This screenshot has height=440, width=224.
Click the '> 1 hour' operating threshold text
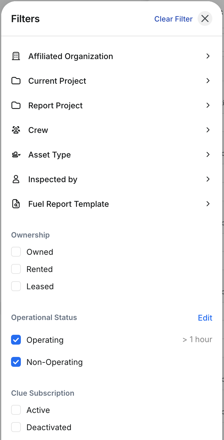point(197,339)
